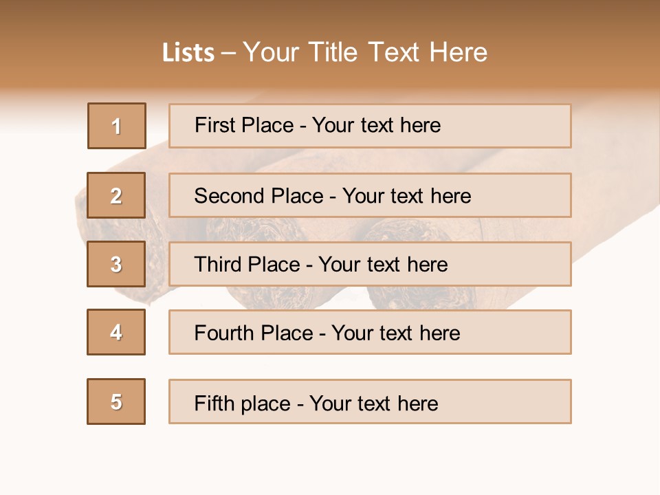Screen dimensions: 660x495
Task: Pick the number 4 box
Action: [x=116, y=332]
